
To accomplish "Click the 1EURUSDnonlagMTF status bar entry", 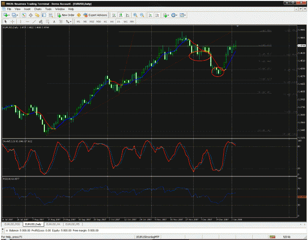I will coord(147,237).
